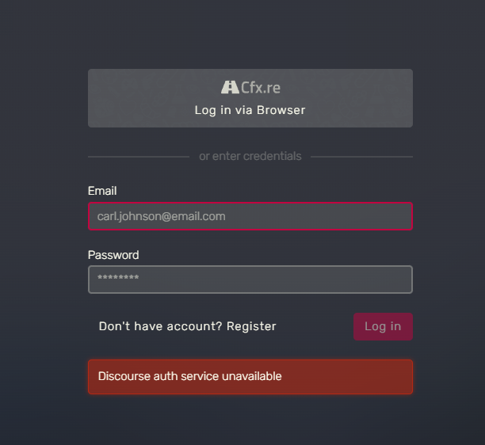The height and width of the screenshot is (445, 485).
Task: Click the "or enter credentials" divider text
Action: point(250,157)
